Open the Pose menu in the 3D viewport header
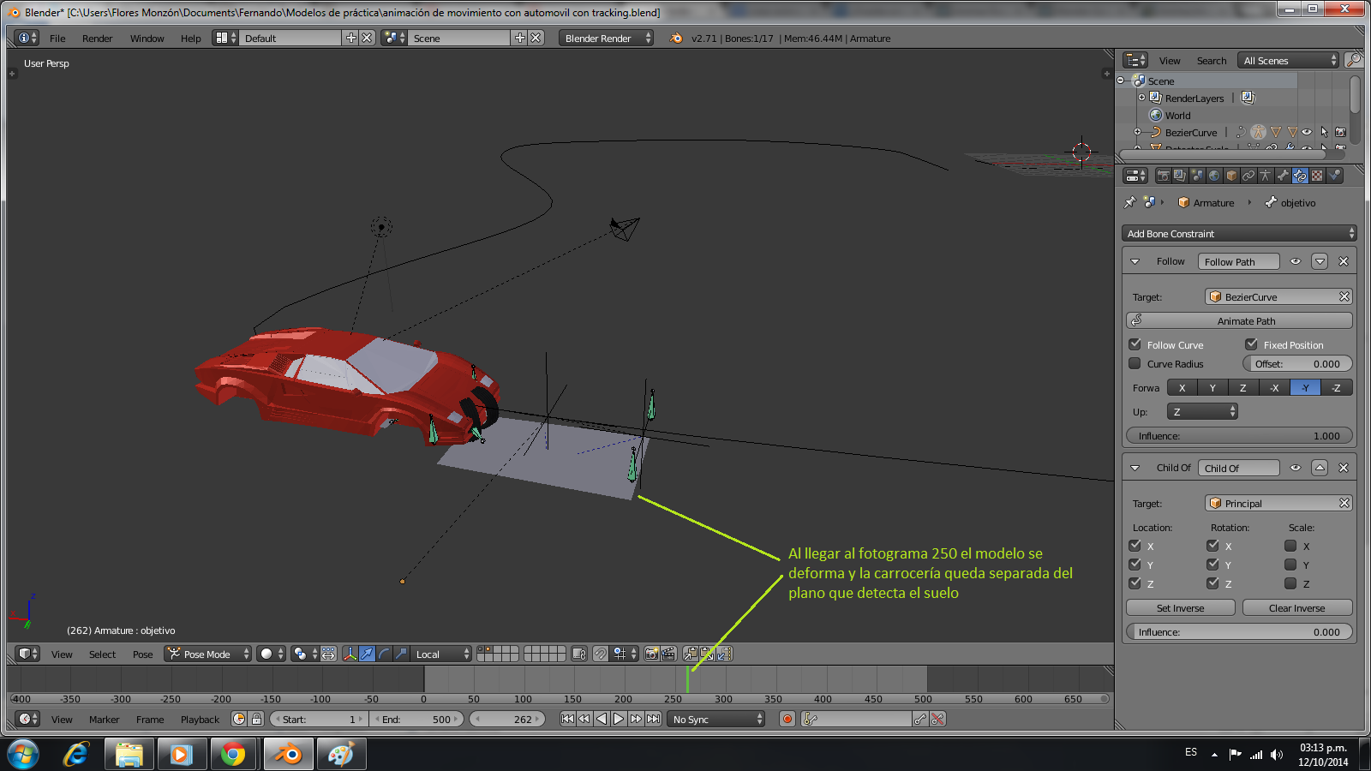1371x771 pixels. tap(142, 654)
